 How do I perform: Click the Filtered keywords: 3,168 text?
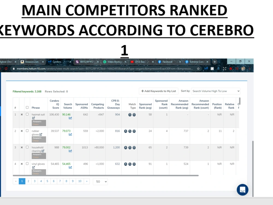[x=27, y=92]
